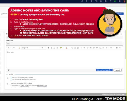
Task: Open the settings gear icon
Action: (106, 1)
